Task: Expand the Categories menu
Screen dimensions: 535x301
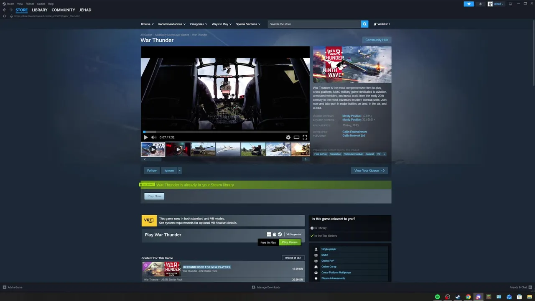Action: 199,24
